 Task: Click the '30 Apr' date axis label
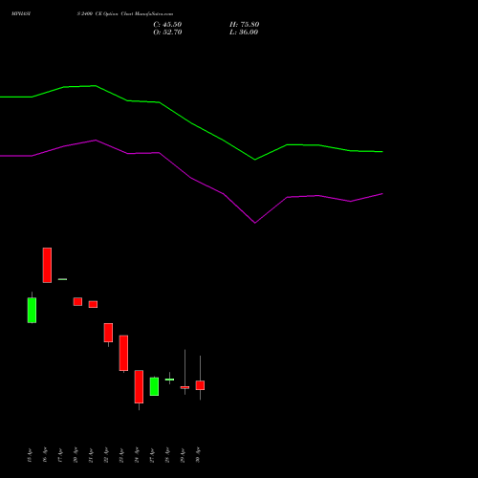198,455
